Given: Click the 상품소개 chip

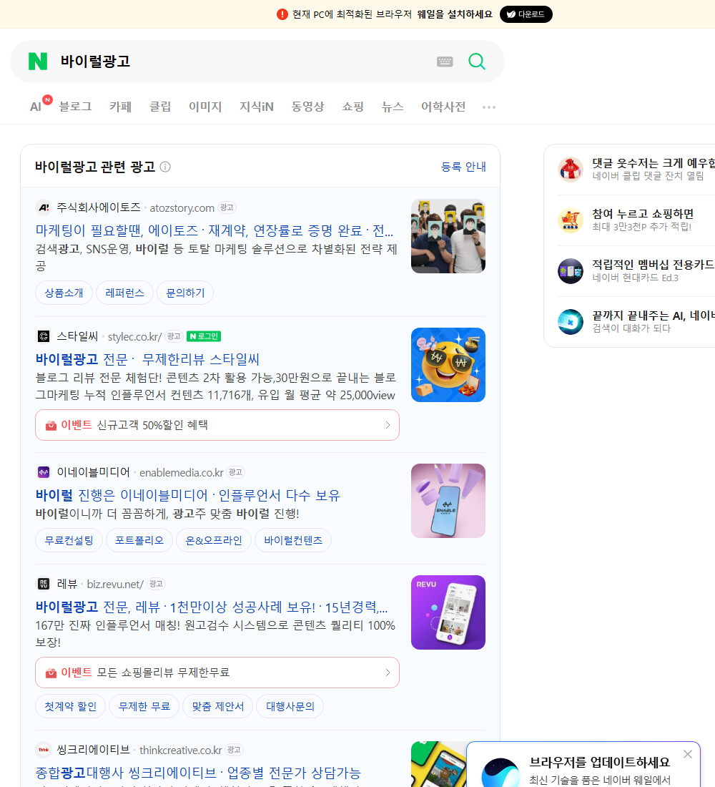Looking at the screenshot, I should pyautogui.click(x=64, y=293).
